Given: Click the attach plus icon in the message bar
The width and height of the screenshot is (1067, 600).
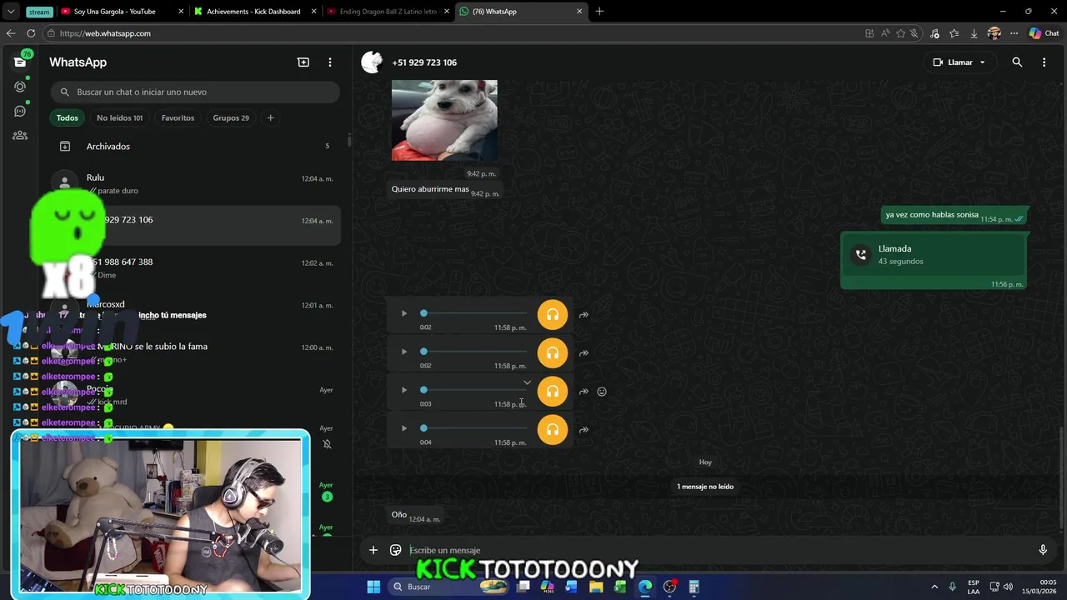Looking at the screenshot, I should [x=373, y=550].
